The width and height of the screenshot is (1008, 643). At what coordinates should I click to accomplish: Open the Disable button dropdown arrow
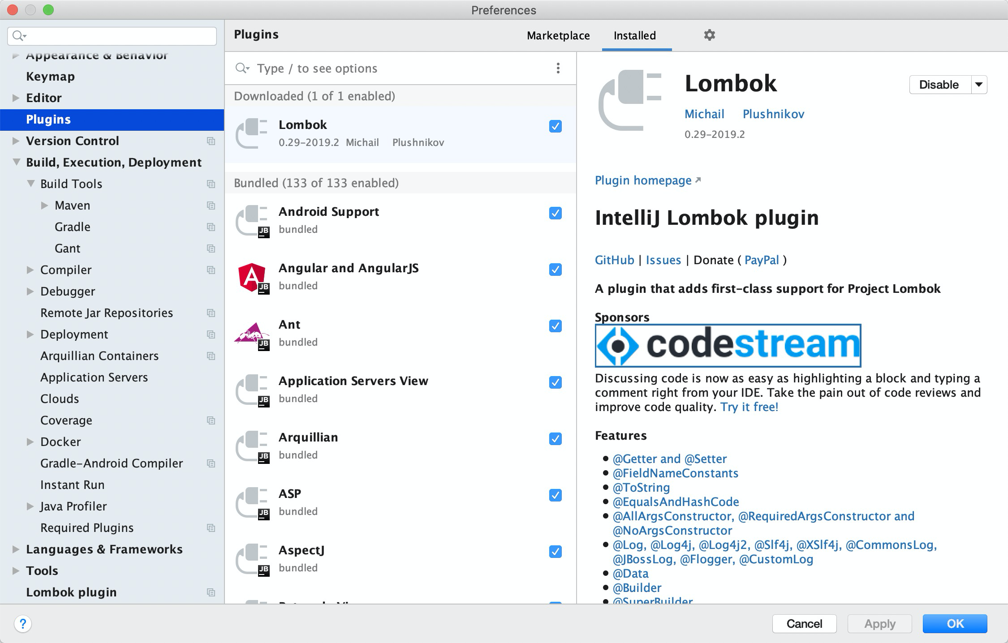tap(979, 85)
